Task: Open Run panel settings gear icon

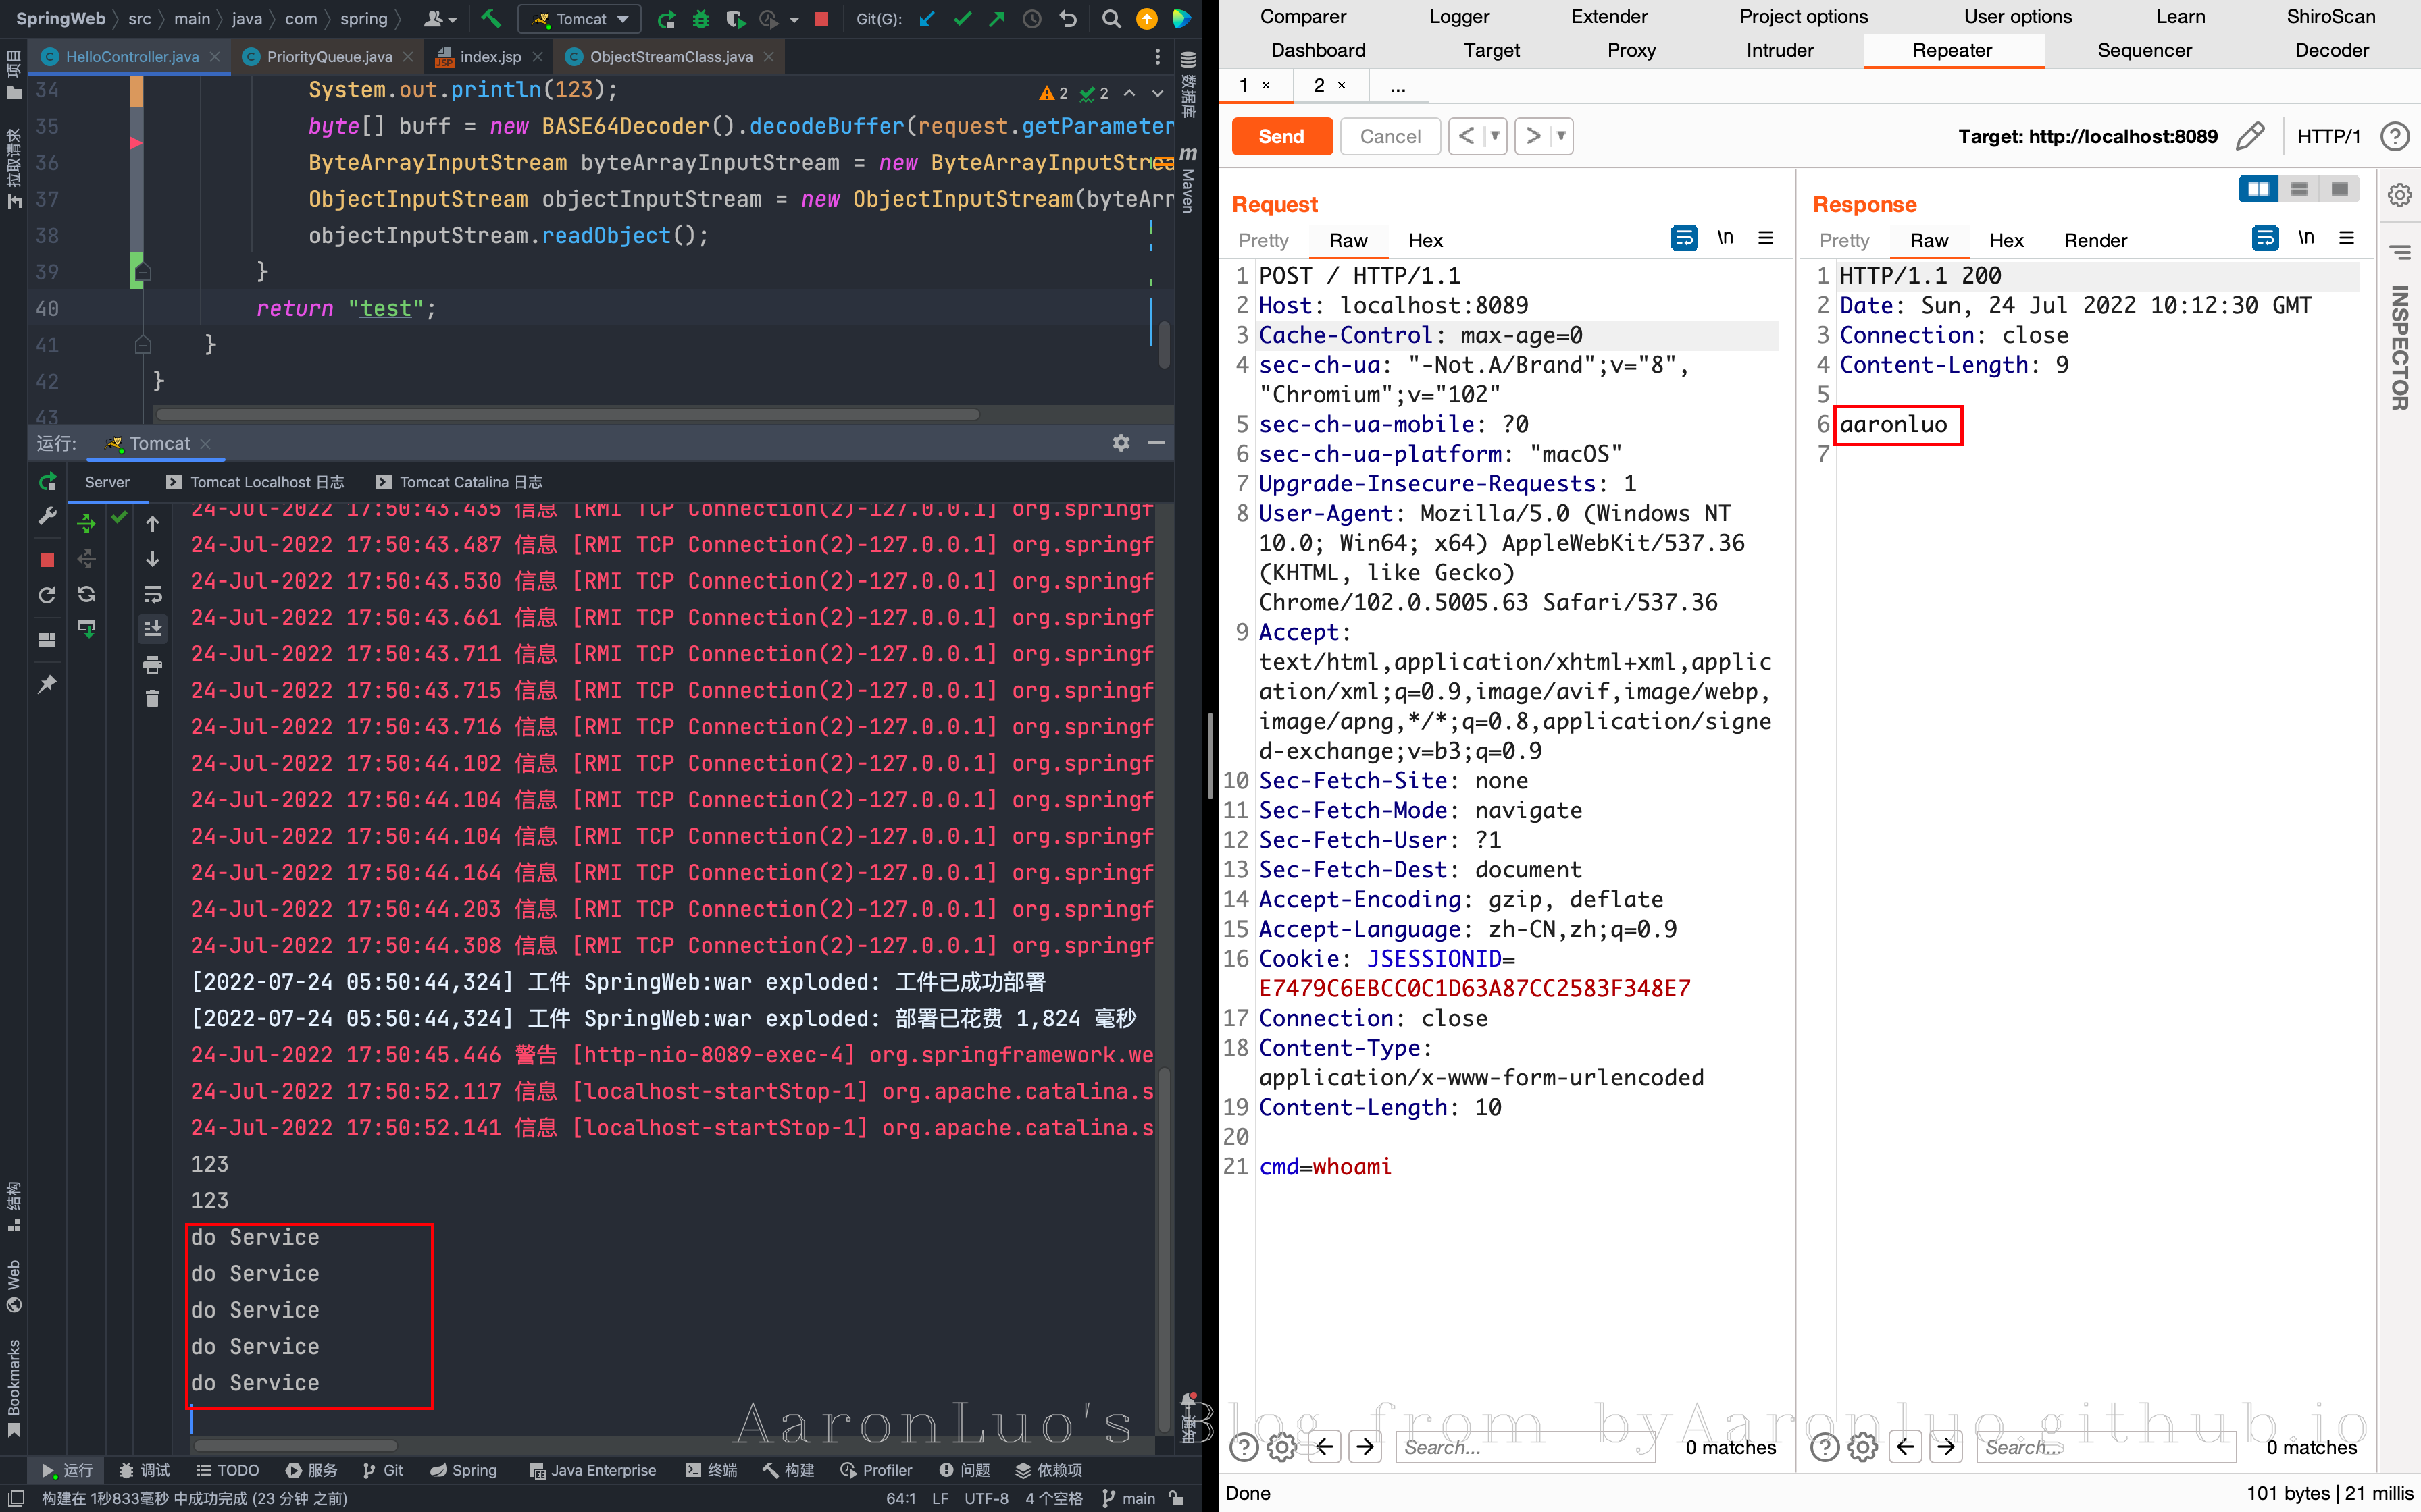Action: tap(1121, 443)
